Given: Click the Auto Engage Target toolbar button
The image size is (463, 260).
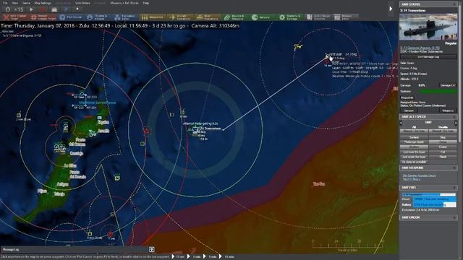Looking at the screenshot, I should 14,17.
